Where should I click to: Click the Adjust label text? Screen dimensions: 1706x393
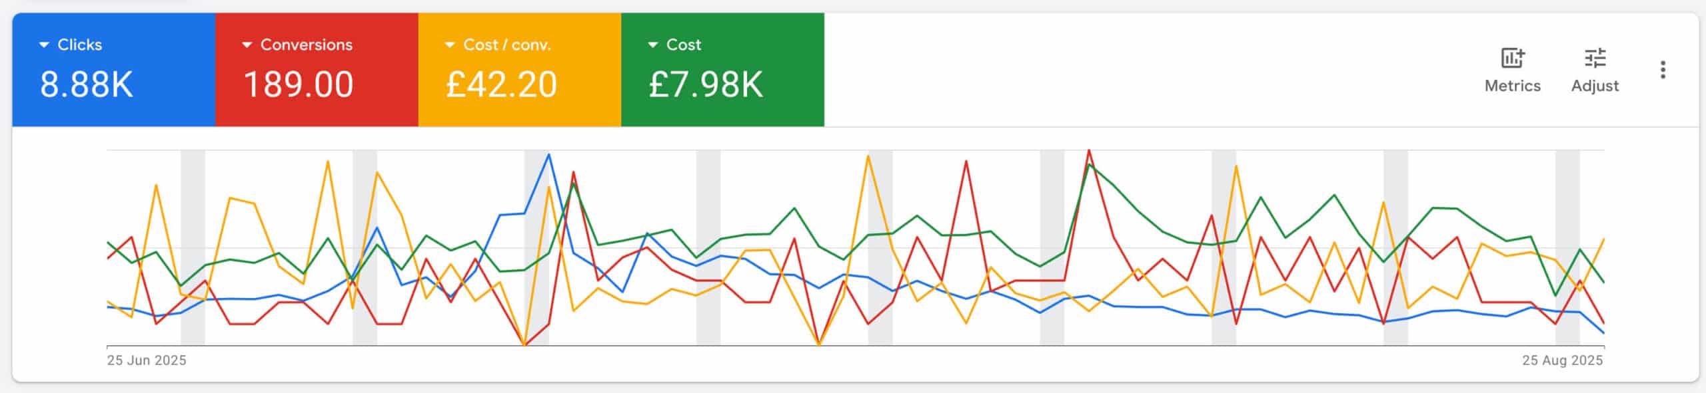[1595, 86]
